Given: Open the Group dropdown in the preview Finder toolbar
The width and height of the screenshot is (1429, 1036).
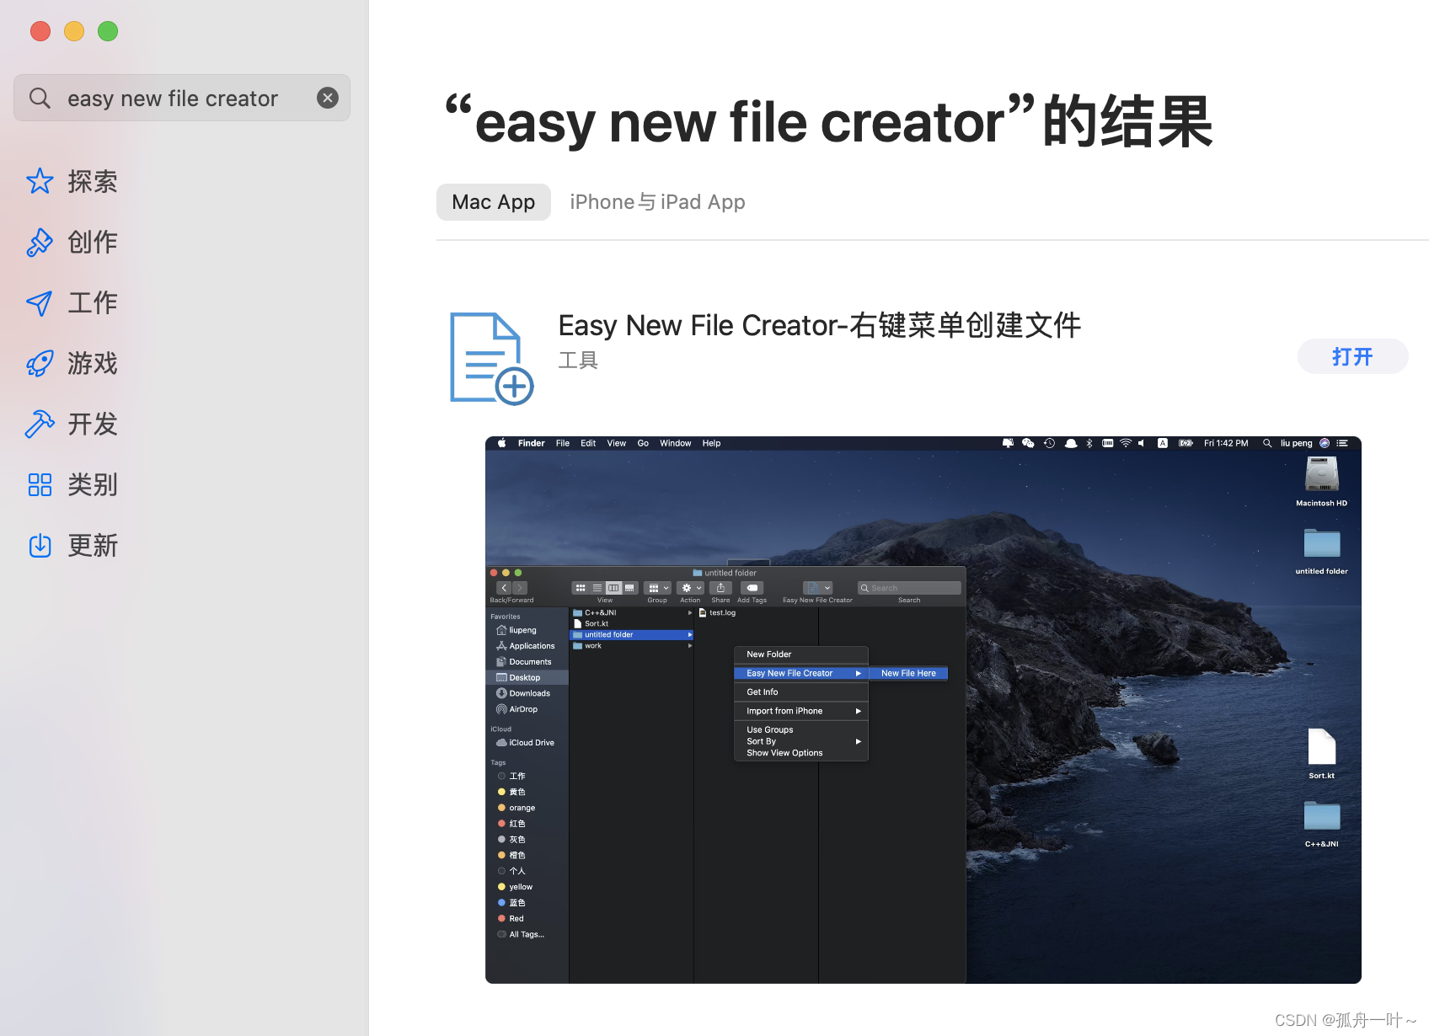Looking at the screenshot, I should click(657, 588).
